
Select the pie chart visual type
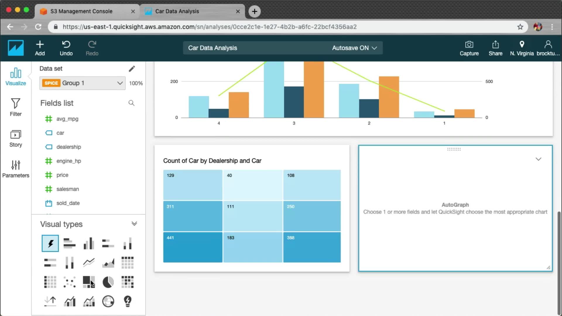click(x=108, y=282)
